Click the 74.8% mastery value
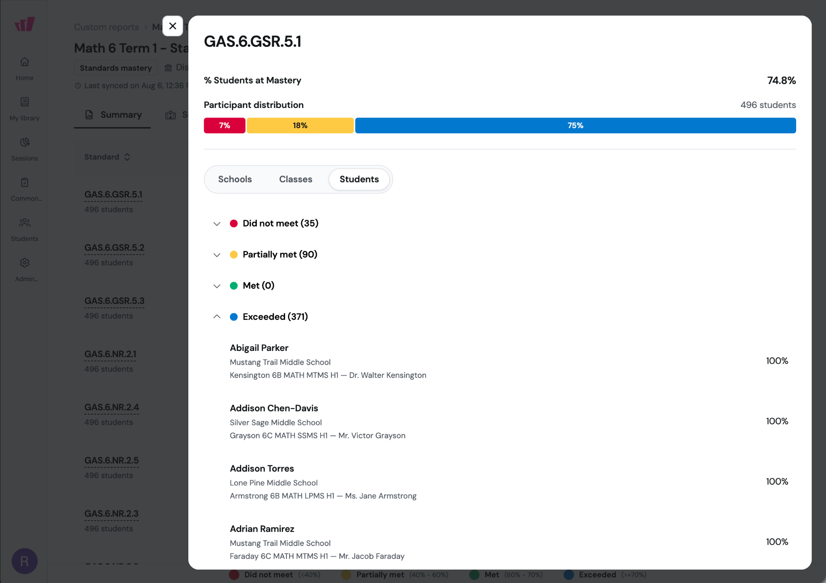 (x=781, y=81)
